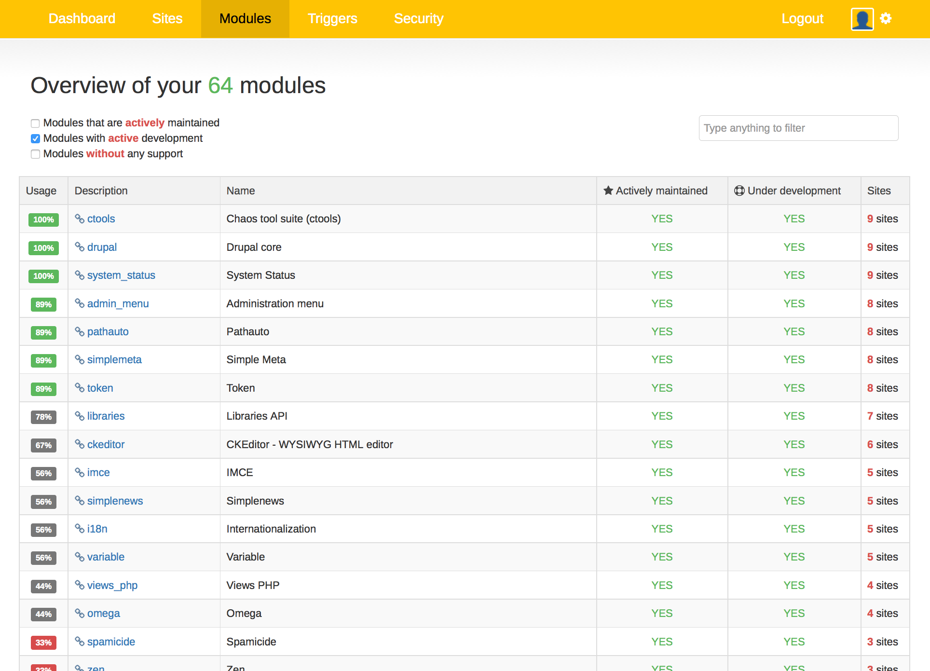Go to the Dashboard tab

[x=82, y=19]
